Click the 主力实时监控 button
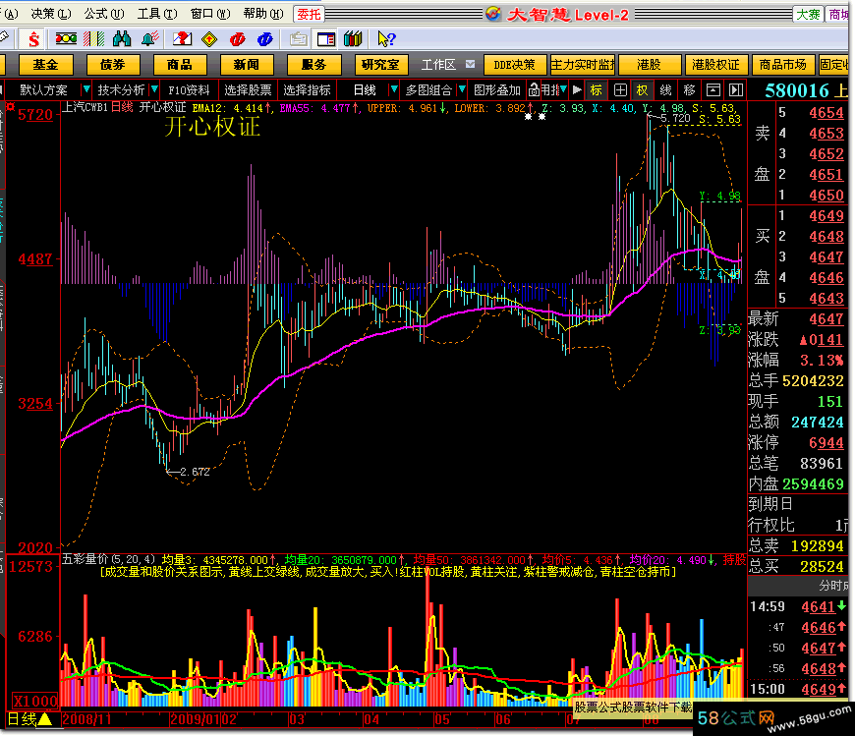This screenshot has height=736, width=855. pos(583,64)
